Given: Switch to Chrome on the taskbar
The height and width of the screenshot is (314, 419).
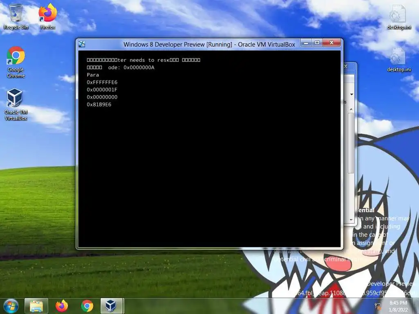Looking at the screenshot, I should [87, 306].
